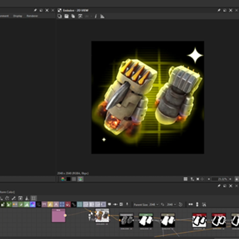Click the dot node icon after comment bubble
This screenshot has height=239, width=239.
point(115,204)
